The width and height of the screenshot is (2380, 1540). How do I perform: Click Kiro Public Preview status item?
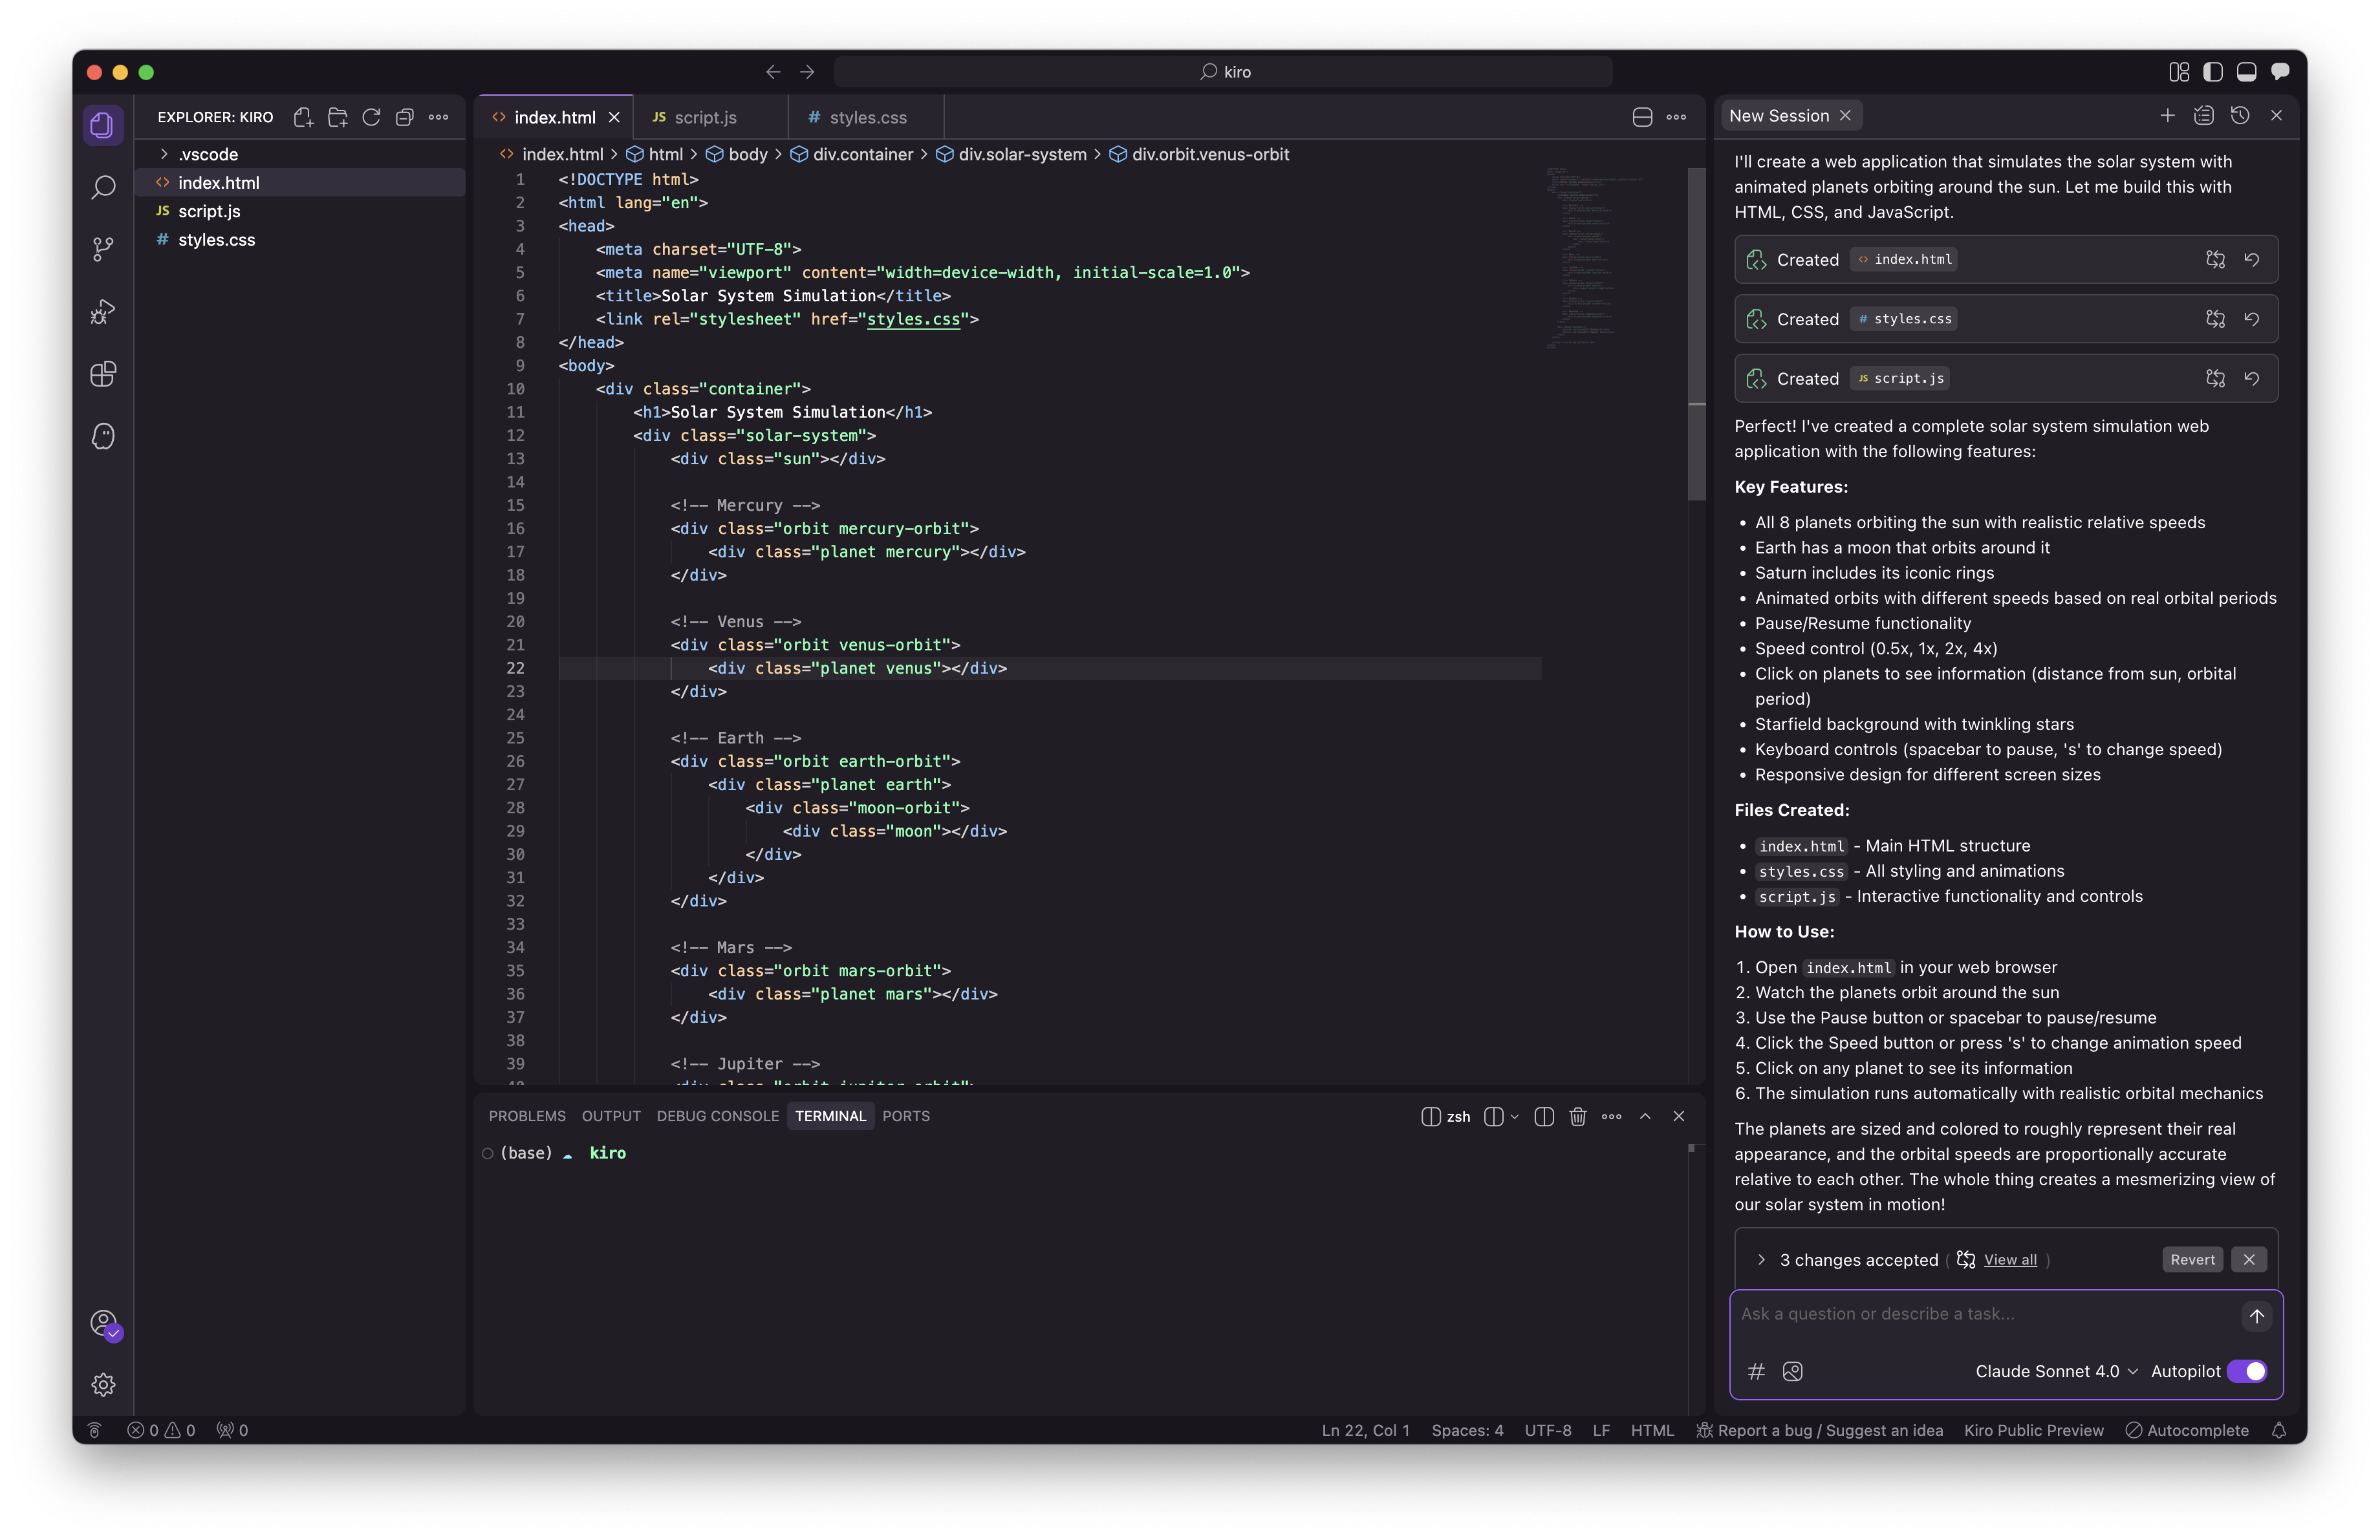click(x=2033, y=1430)
